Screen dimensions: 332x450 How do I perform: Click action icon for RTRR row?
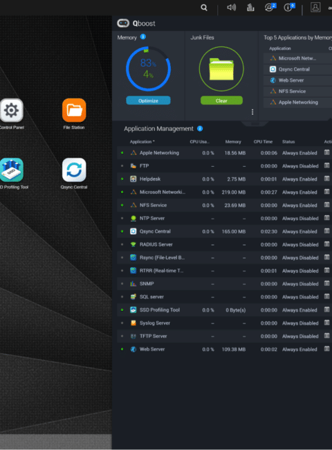pyautogui.click(x=327, y=270)
